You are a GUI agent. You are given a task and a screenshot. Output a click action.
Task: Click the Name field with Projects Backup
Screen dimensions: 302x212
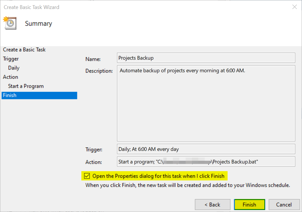[x=206, y=58]
